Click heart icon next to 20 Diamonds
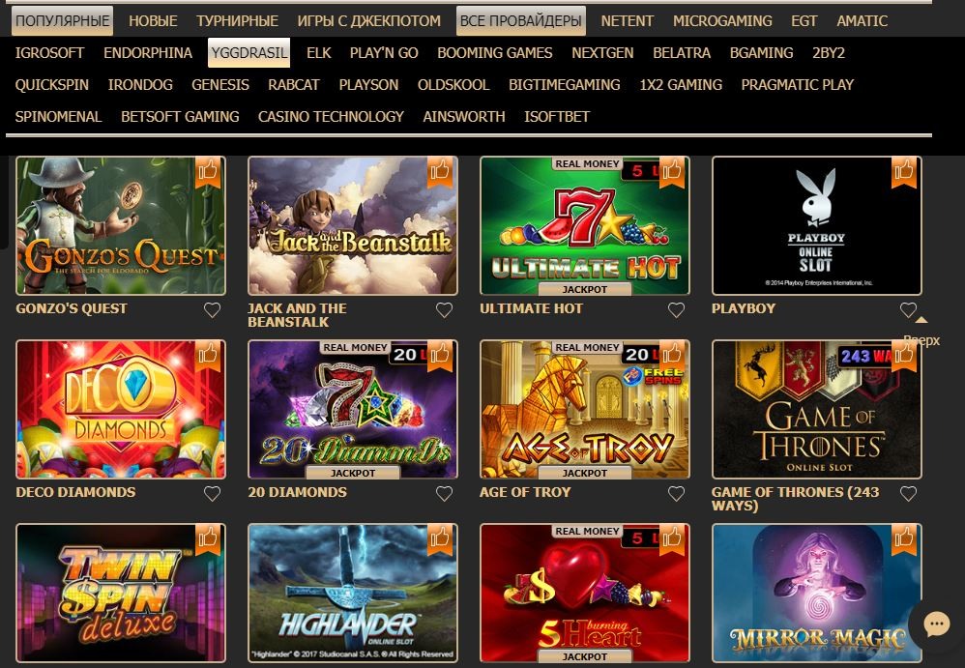The image size is (965, 668). (x=444, y=493)
